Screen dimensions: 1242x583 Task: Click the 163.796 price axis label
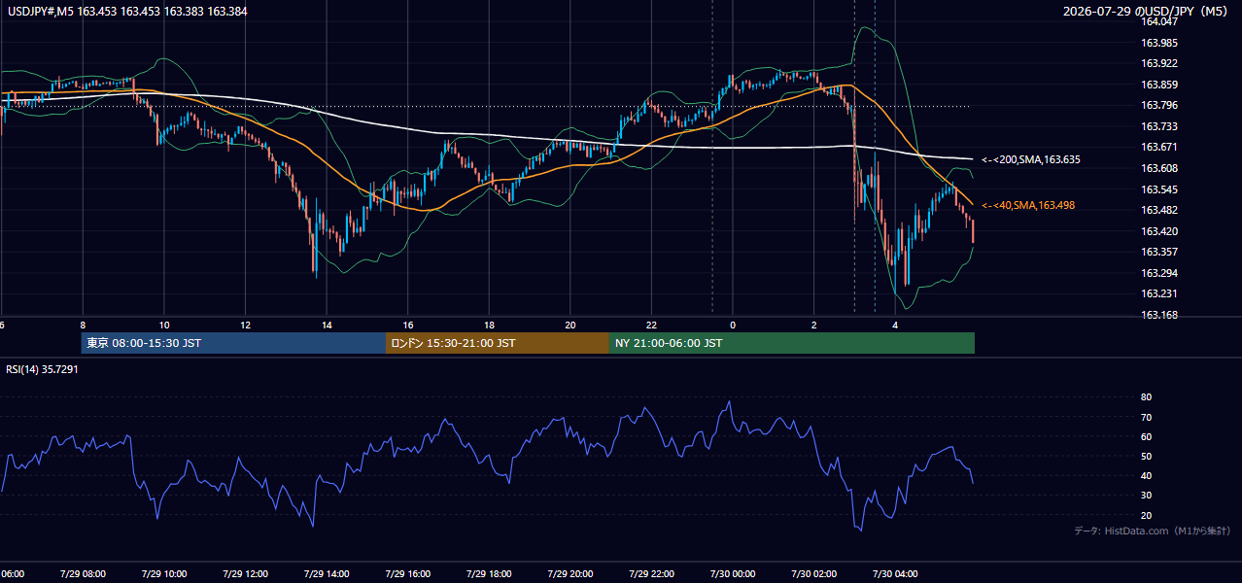[1159, 105]
